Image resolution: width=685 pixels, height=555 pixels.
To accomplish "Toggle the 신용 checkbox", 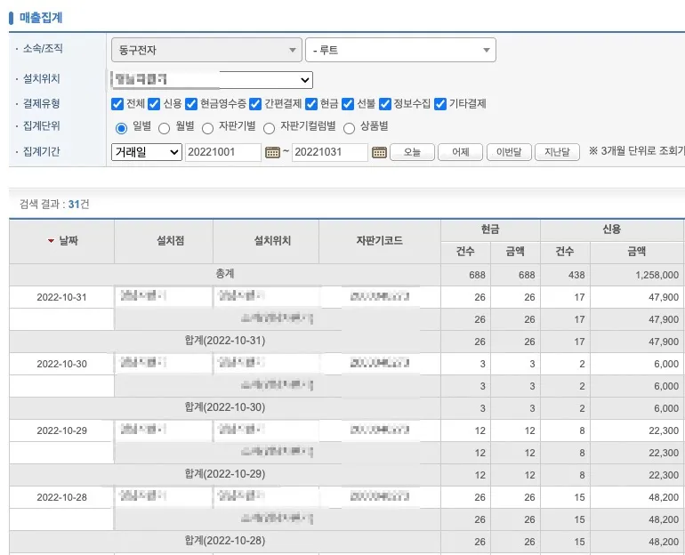I will pos(154,104).
